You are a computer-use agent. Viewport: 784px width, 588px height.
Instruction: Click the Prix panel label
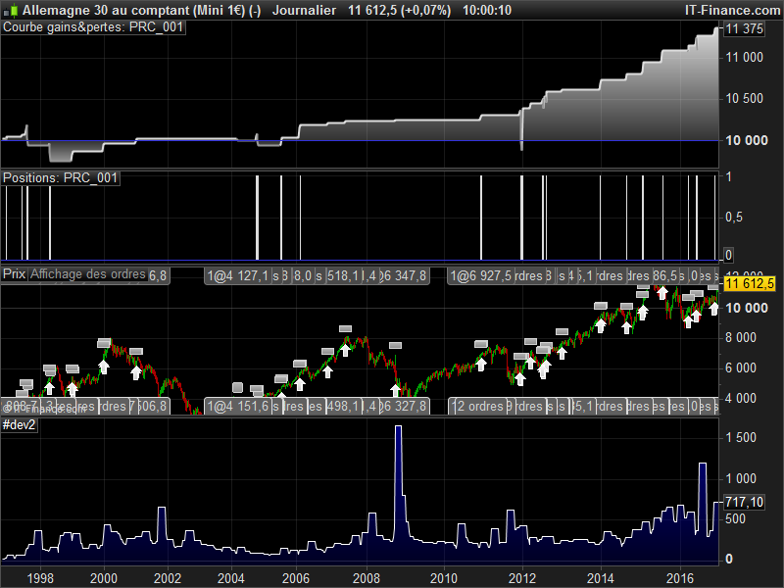click(14, 274)
